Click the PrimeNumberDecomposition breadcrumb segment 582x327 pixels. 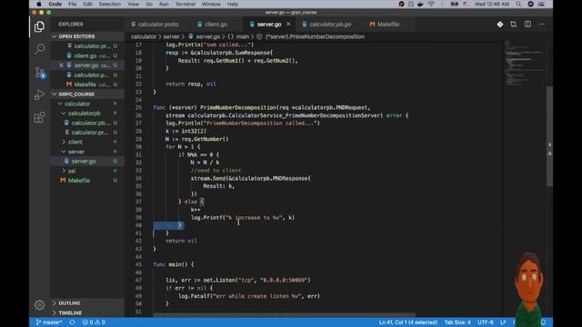tap(311, 36)
